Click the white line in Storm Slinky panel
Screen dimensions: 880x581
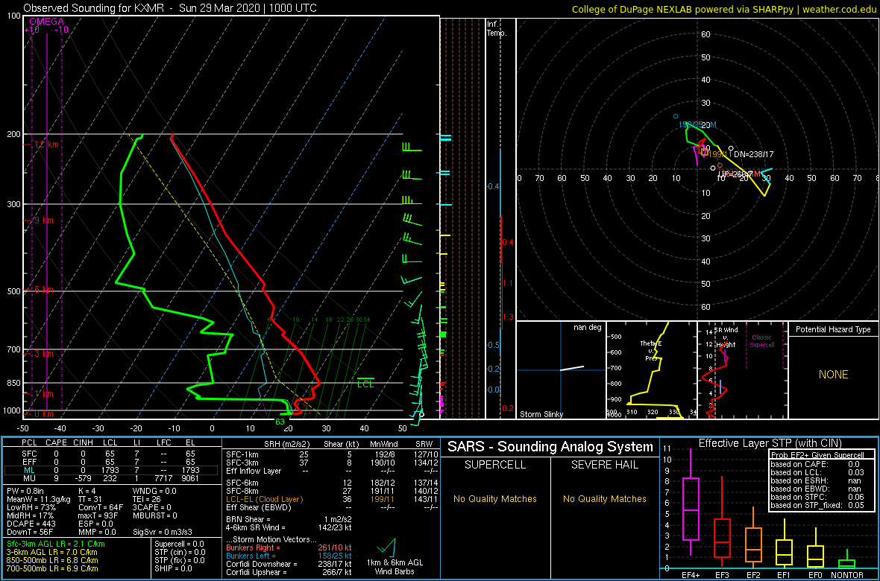[572, 368]
